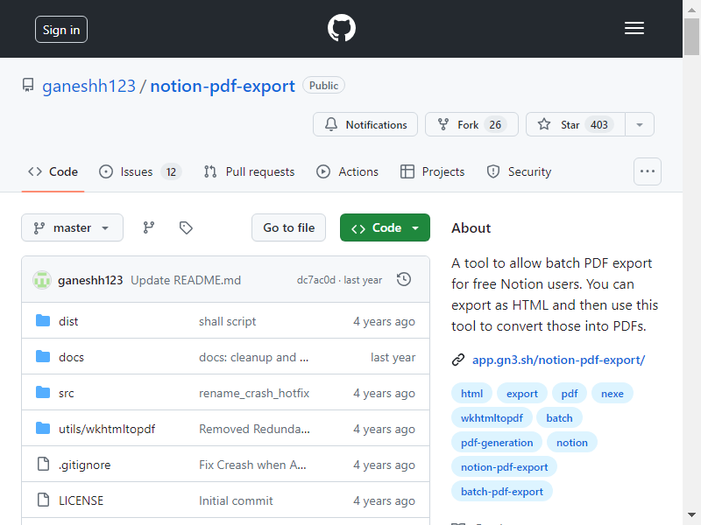Click the fork icon in Fork button
Image resolution: width=701 pixels, height=525 pixels.
pyautogui.click(x=443, y=124)
